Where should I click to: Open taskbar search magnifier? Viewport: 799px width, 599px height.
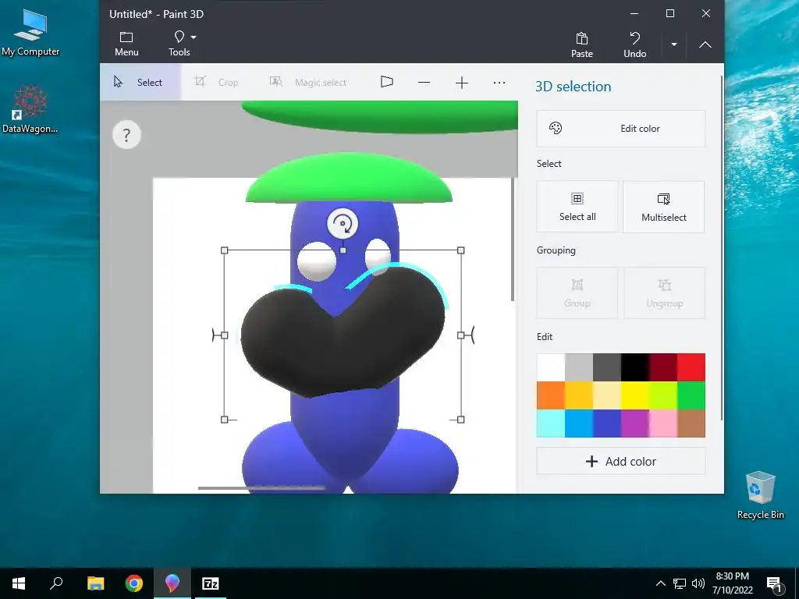point(56,583)
